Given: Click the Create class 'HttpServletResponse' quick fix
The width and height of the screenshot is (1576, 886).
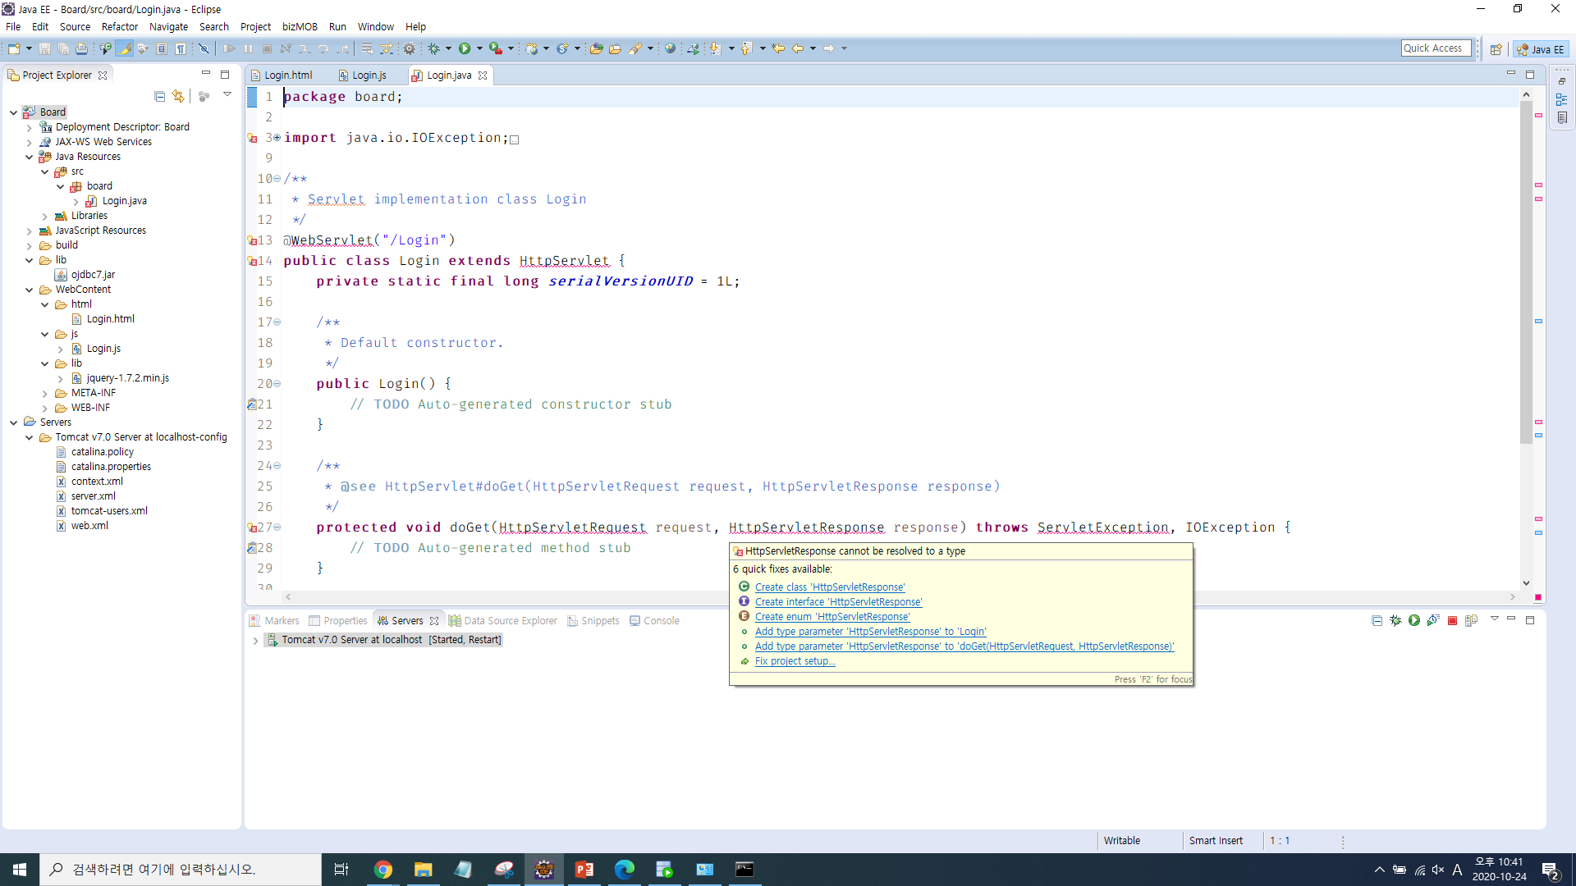Looking at the screenshot, I should [830, 587].
